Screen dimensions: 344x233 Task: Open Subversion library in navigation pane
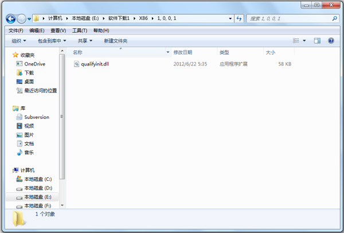[x=36, y=117]
